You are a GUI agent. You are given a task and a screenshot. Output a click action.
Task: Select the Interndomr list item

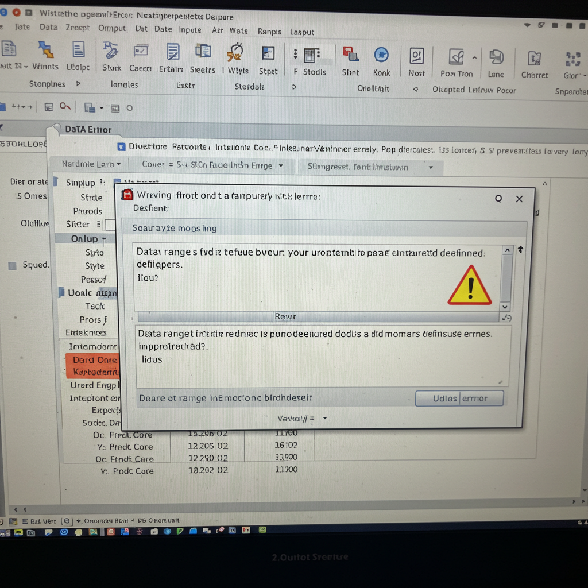(92, 346)
